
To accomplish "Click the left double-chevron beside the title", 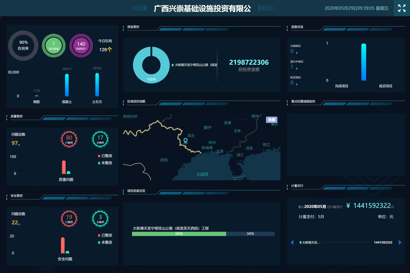I will [x=139, y=8].
